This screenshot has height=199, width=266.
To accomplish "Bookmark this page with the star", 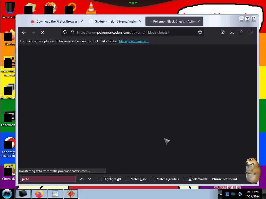I will click(x=200, y=32).
